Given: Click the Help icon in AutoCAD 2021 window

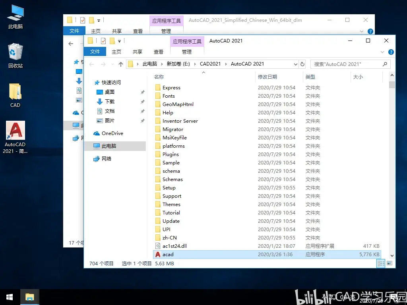Looking at the screenshot, I should tap(391, 52).
